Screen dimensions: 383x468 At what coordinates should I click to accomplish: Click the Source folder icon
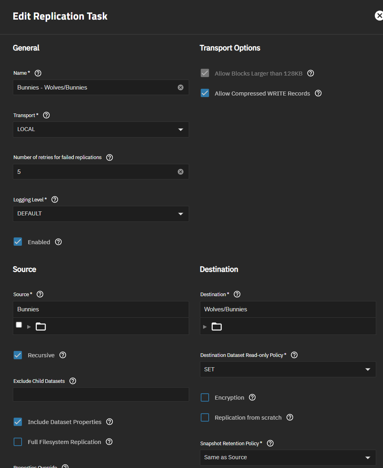coord(41,327)
